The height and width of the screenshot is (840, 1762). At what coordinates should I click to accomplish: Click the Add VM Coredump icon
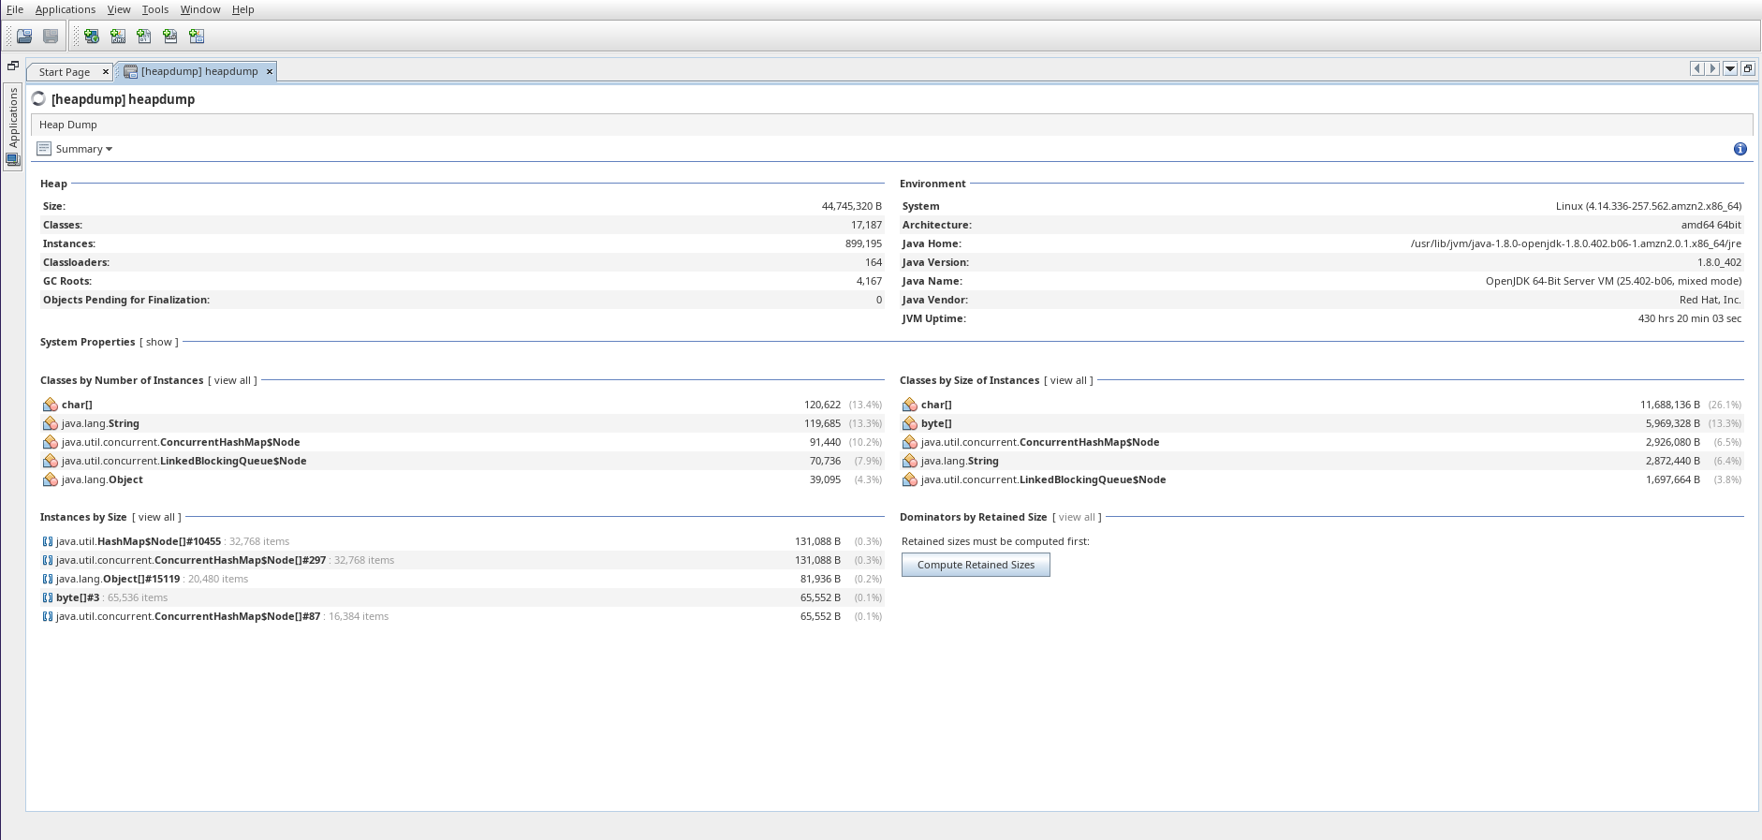tap(144, 37)
